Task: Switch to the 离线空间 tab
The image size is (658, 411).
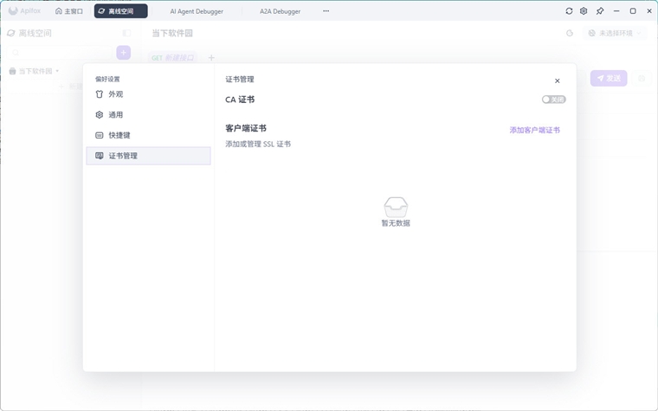Action: point(121,11)
